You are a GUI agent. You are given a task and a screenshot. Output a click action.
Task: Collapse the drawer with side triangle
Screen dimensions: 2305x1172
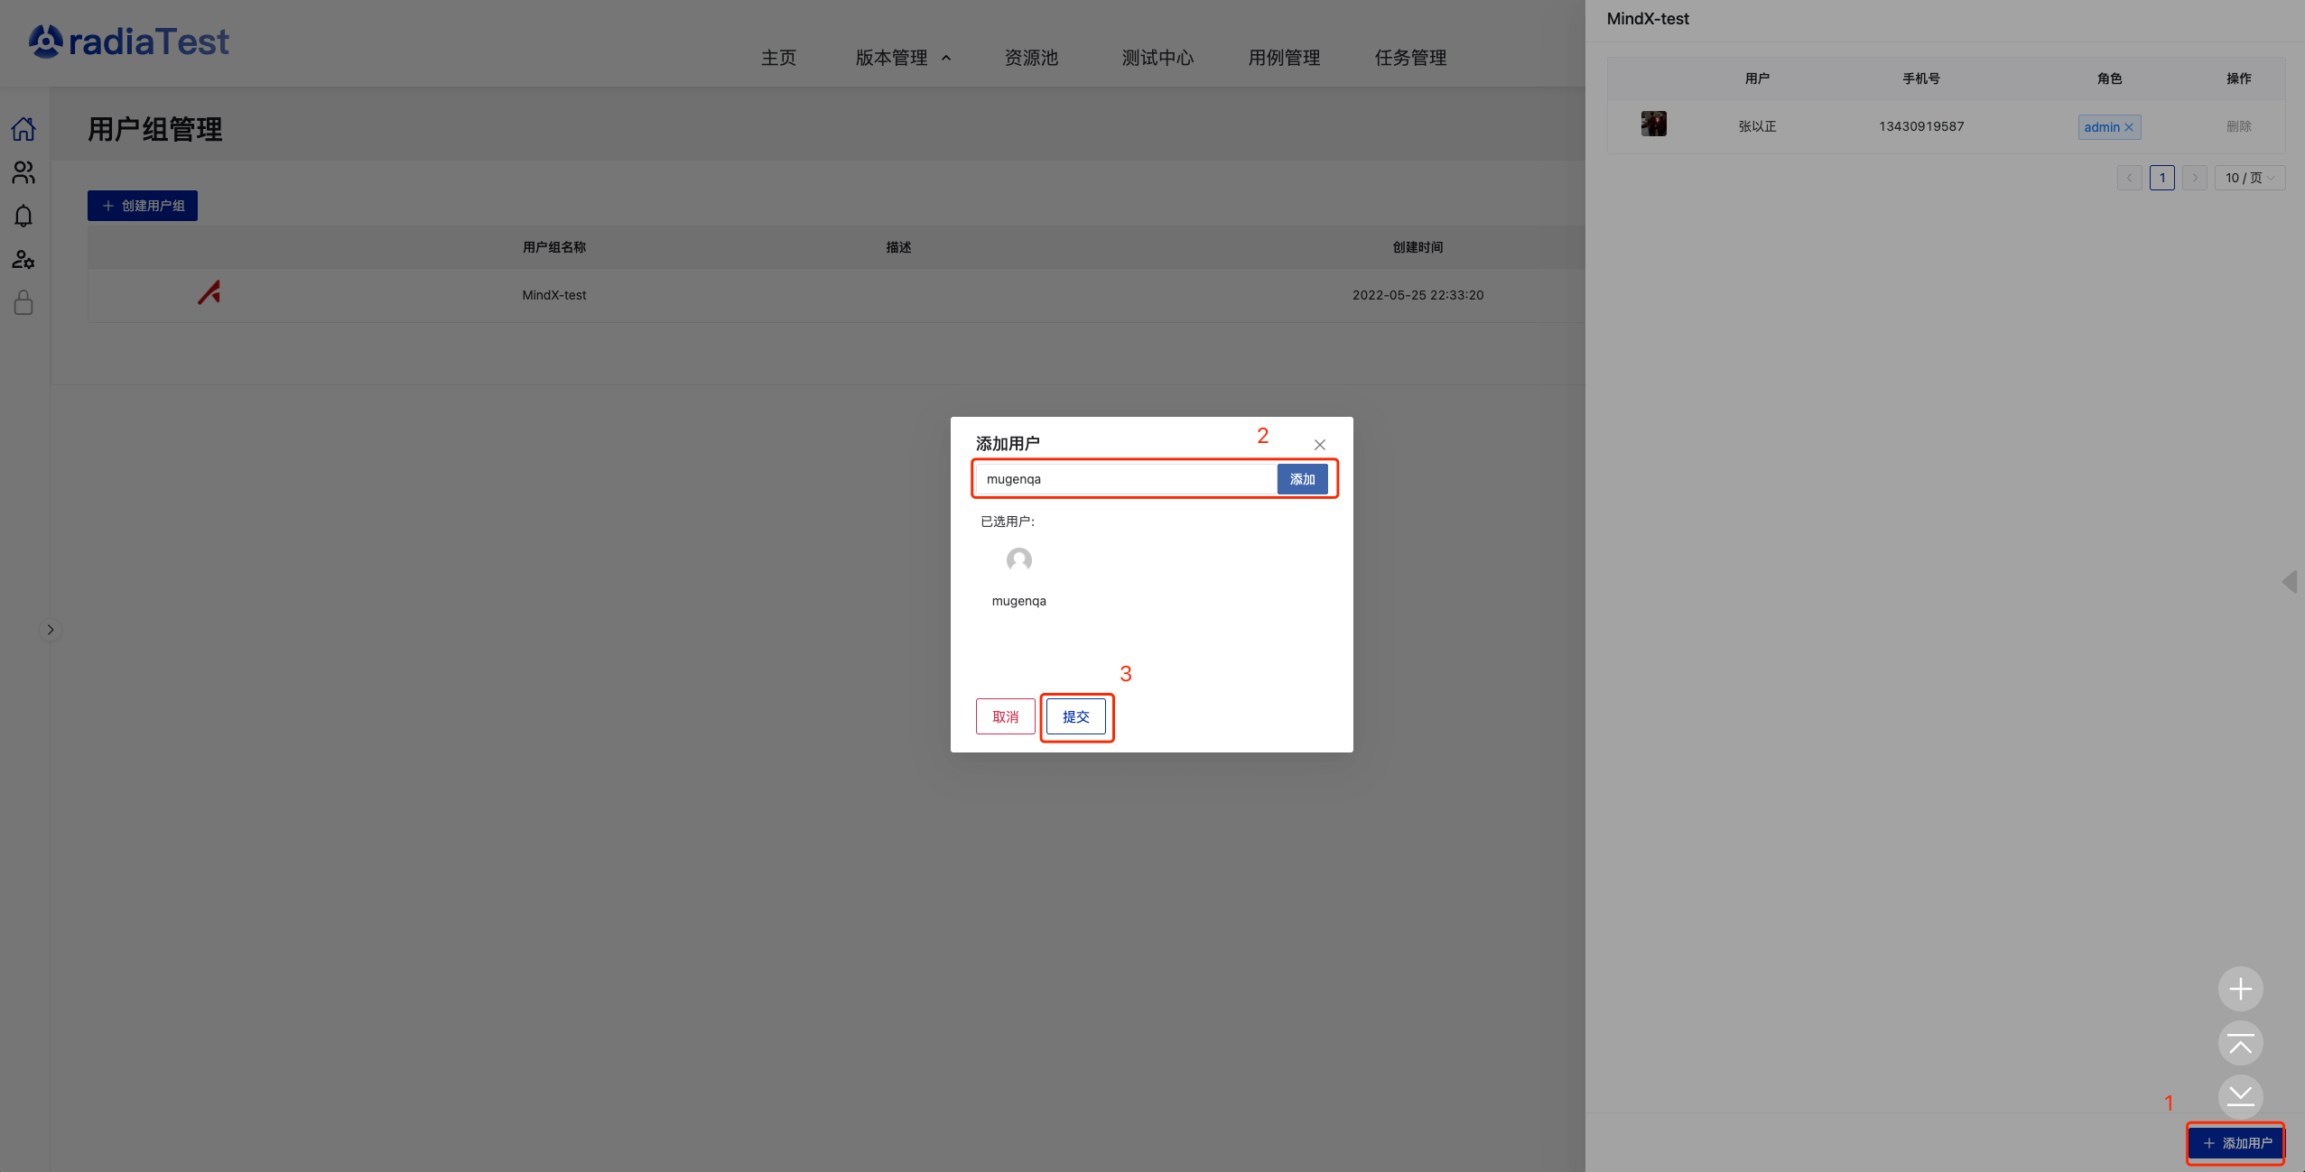click(2290, 581)
